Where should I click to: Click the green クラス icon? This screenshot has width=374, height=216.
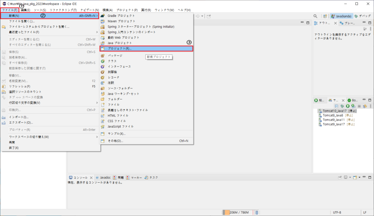(103, 61)
